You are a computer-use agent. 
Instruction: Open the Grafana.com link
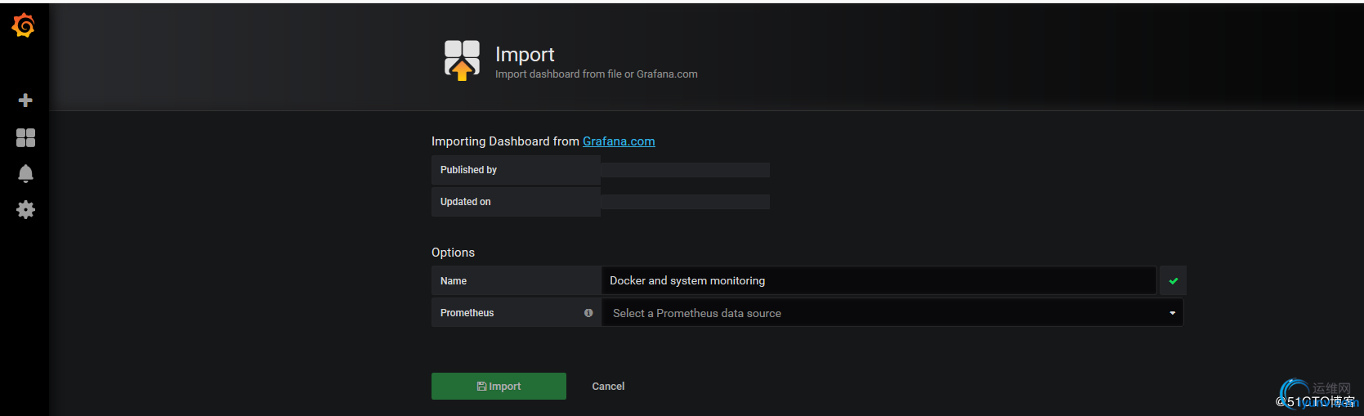coord(619,141)
